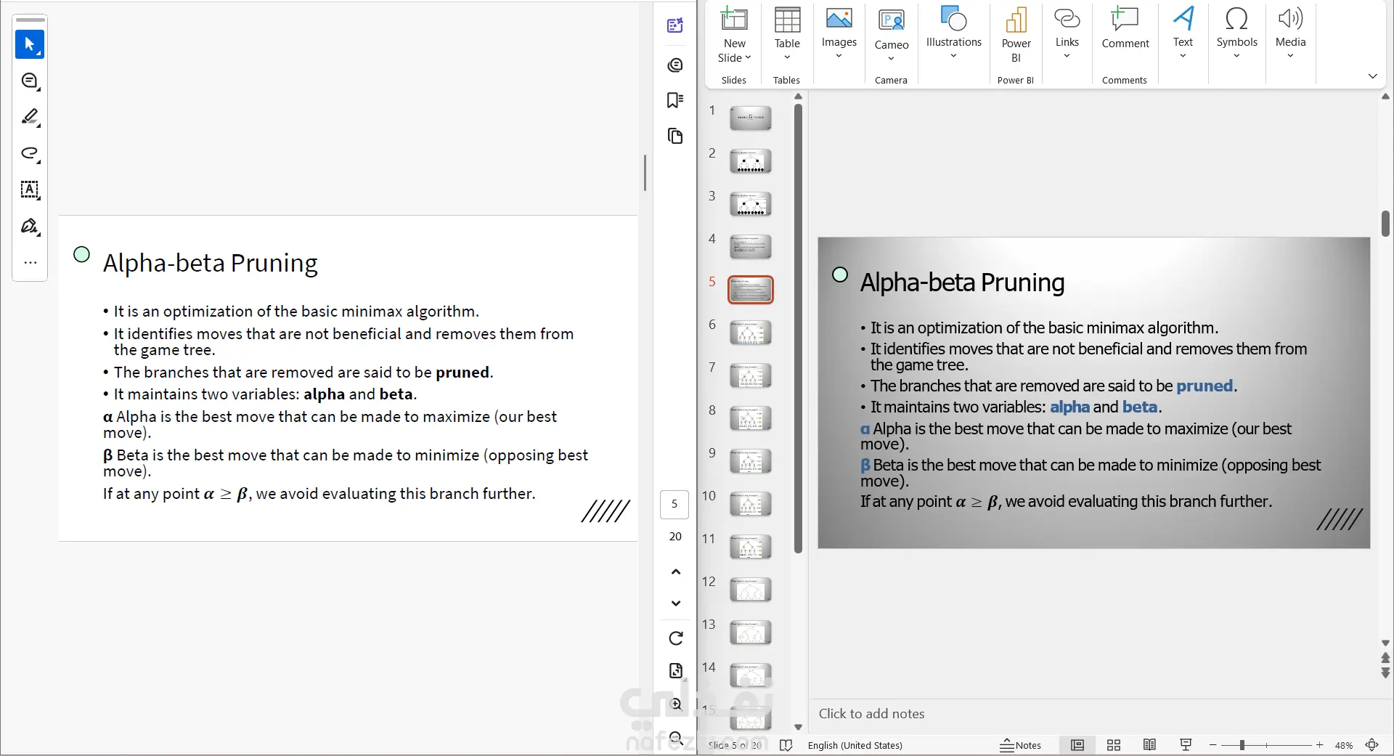Click the thumbnail pane vertical scrollbar
Viewport: 1394px width, 756px height.
798,328
